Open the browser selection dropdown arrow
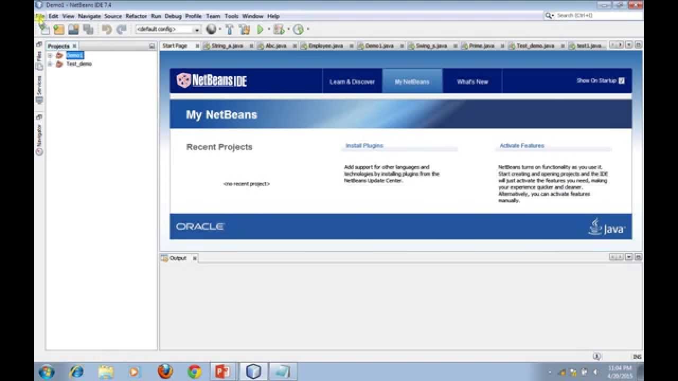The image size is (678, 381). coord(220,30)
